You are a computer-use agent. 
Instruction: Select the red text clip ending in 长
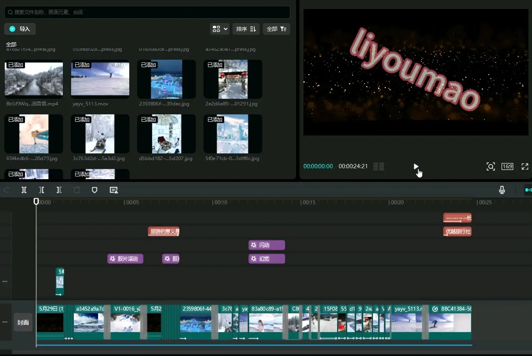click(457, 218)
